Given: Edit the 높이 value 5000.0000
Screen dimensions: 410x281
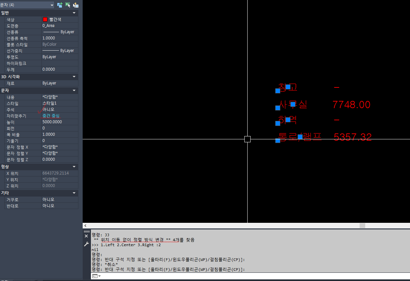Looking at the screenshot, I should coord(60,122).
